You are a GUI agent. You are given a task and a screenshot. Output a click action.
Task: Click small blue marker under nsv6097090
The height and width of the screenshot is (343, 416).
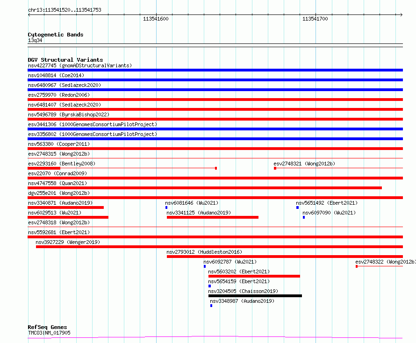304,217
